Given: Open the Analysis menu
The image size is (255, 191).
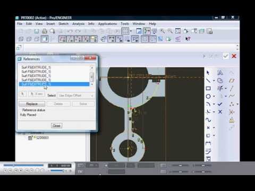Looking at the screenshot, I should point(78,24).
